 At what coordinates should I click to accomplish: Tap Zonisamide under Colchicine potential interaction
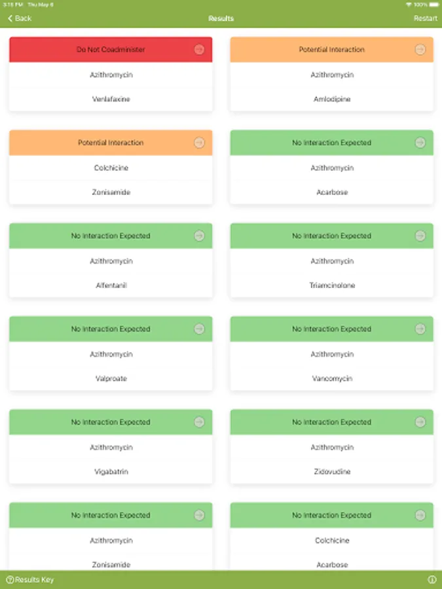point(111,192)
